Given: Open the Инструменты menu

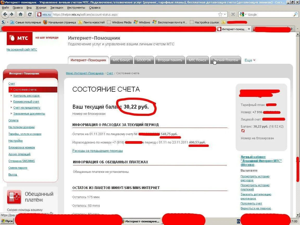Looking at the screenshot, I should 76,8.
